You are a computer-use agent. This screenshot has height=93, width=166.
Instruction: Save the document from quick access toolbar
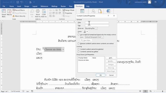[18, 2]
